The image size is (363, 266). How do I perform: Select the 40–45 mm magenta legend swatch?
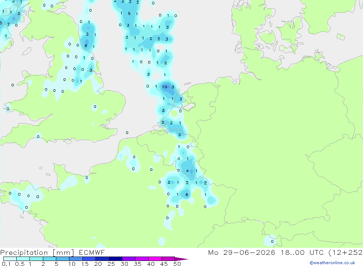pos(155,259)
